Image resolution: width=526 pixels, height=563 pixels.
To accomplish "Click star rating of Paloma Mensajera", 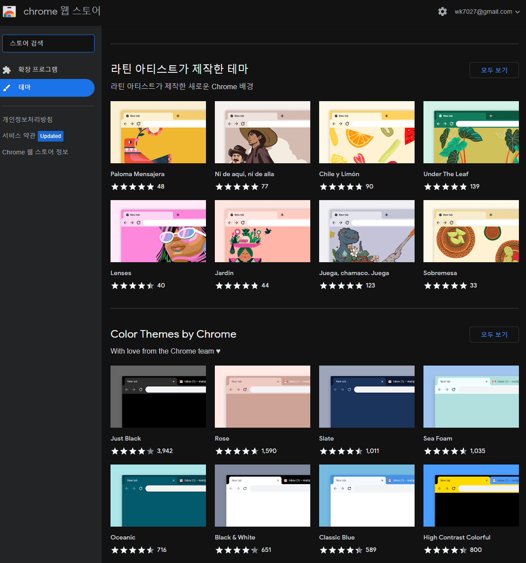I will click(x=132, y=187).
